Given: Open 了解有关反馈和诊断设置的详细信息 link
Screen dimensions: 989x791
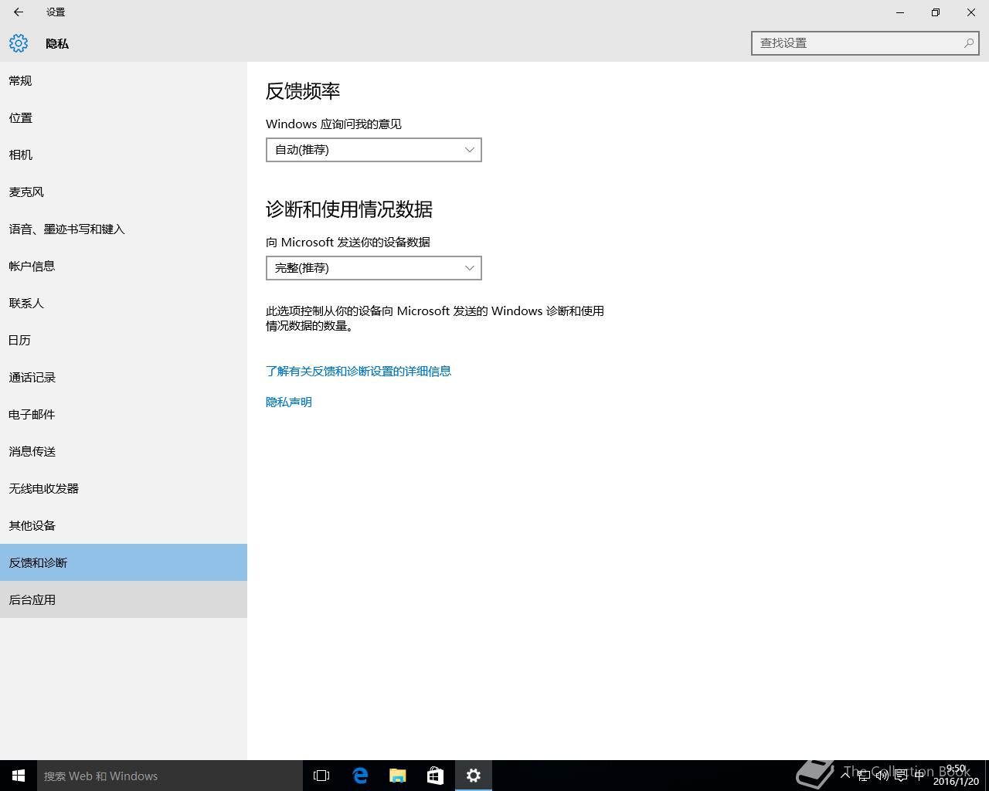Looking at the screenshot, I should (x=359, y=372).
